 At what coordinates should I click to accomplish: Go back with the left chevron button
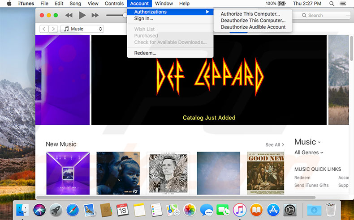tap(44, 29)
